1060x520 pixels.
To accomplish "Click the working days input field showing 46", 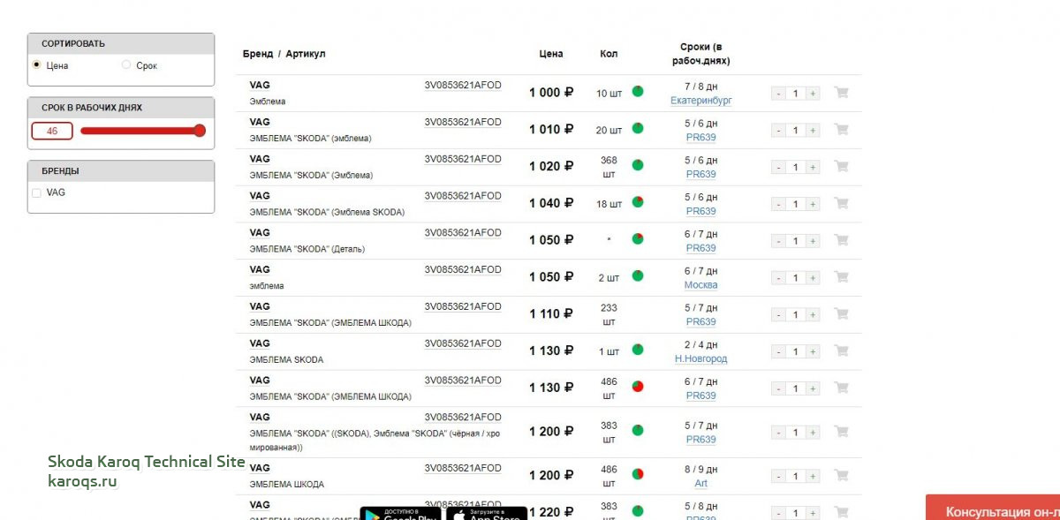I will click(x=52, y=131).
